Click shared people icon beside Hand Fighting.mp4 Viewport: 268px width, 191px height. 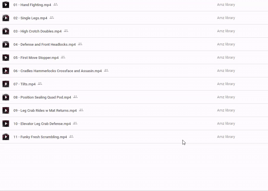click(56, 4)
